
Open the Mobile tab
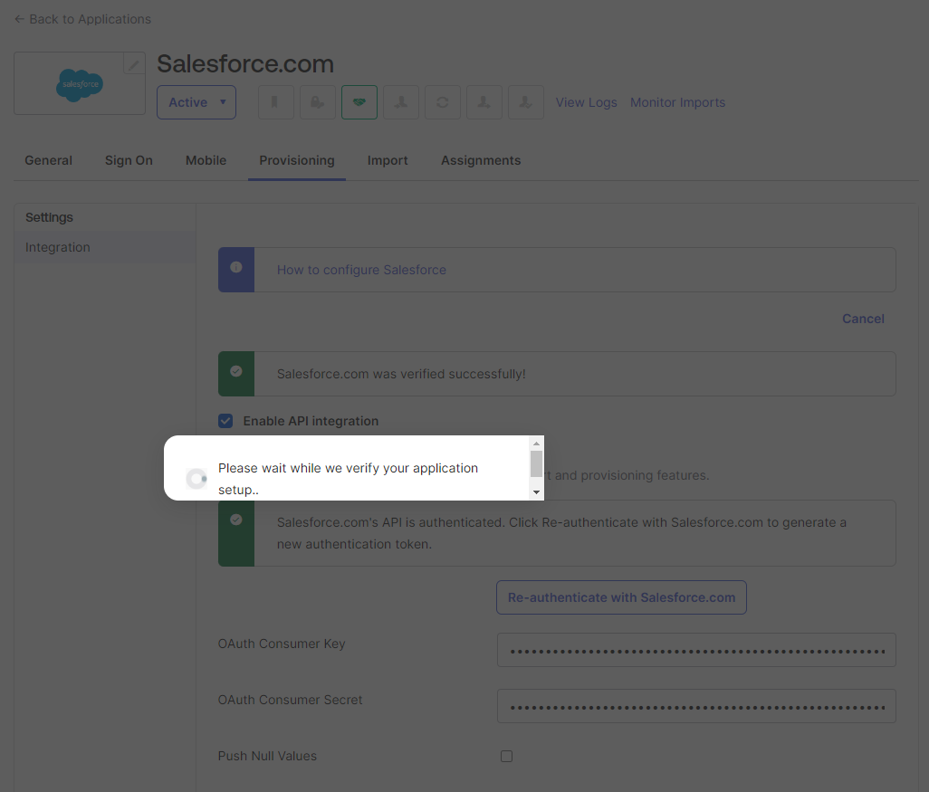(x=206, y=160)
